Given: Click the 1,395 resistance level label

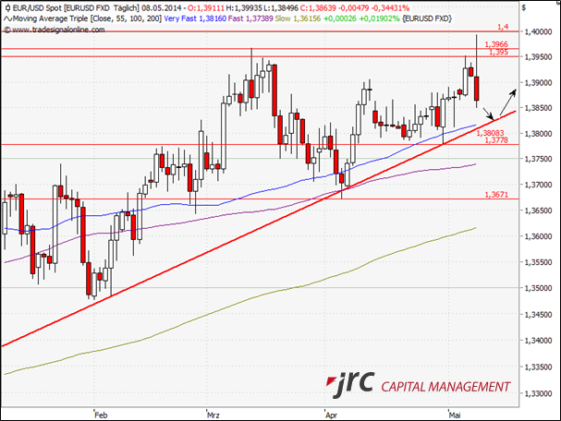Looking at the screenshot, I should click(498, 53).
